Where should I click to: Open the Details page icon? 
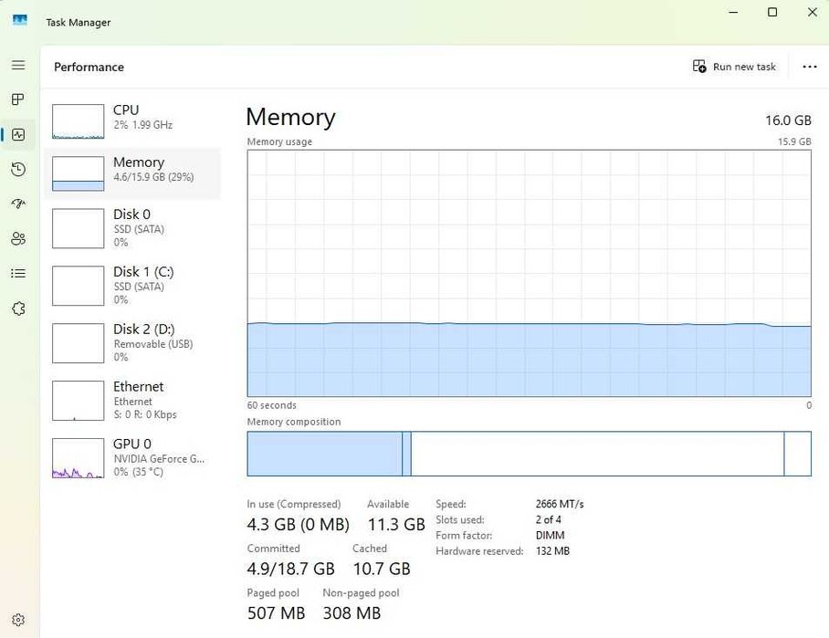pyautogui.click(x=18, y=273)
